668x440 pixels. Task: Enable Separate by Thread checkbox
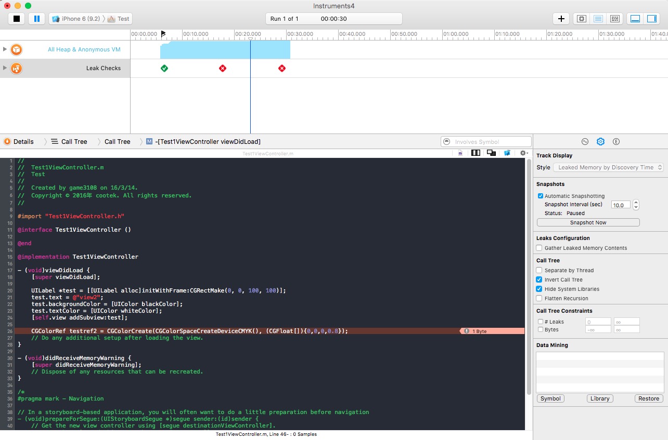point(539,270)
